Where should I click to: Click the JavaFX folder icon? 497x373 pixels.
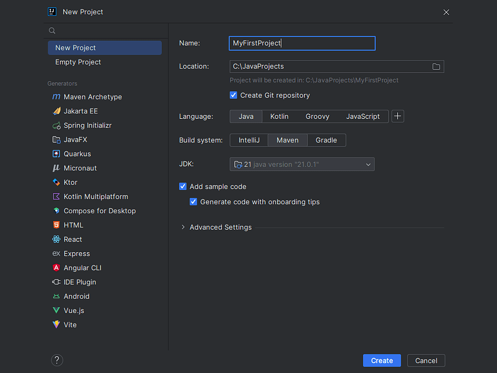coord(56,140)
